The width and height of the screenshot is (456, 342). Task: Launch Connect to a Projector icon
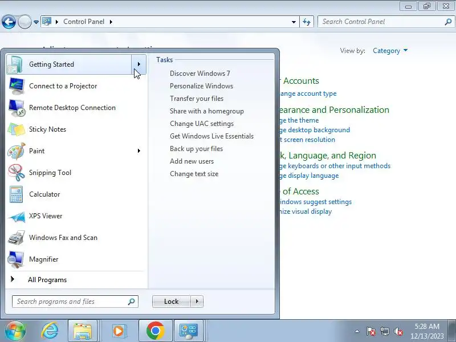click(x=17, y=86)
